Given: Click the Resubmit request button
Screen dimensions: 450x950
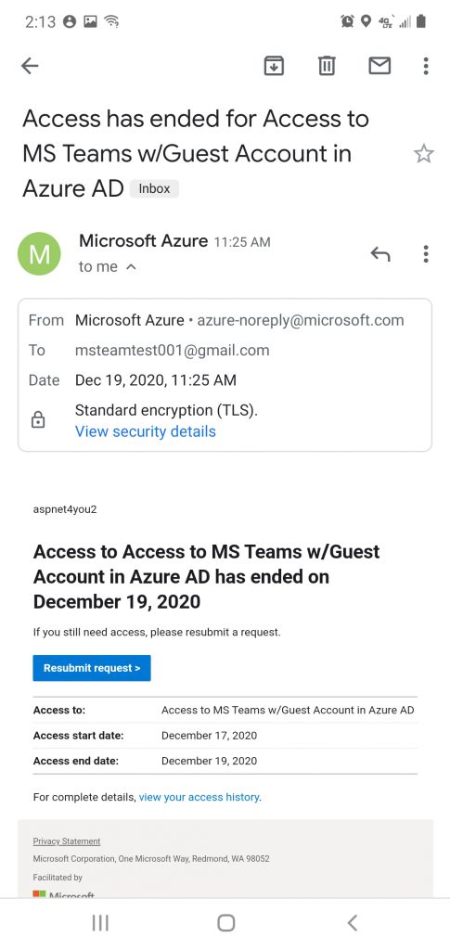Looking at the screenshot, I should point(92,668).
